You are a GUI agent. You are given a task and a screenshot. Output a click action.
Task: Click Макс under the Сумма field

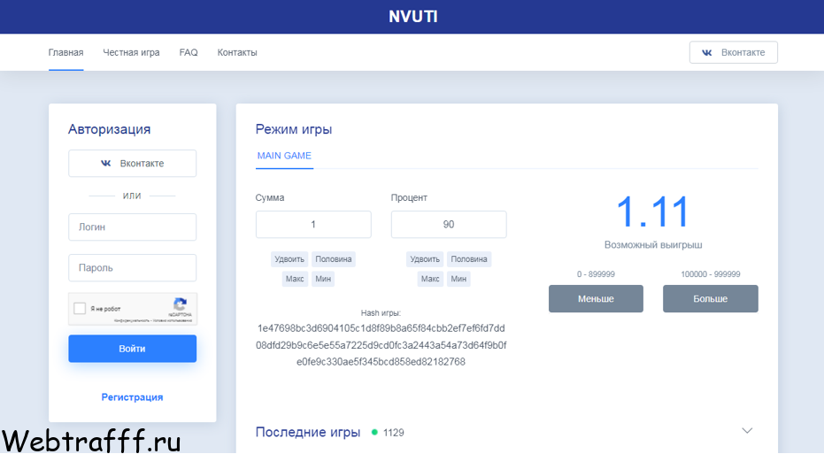click(x=295, y=279)
